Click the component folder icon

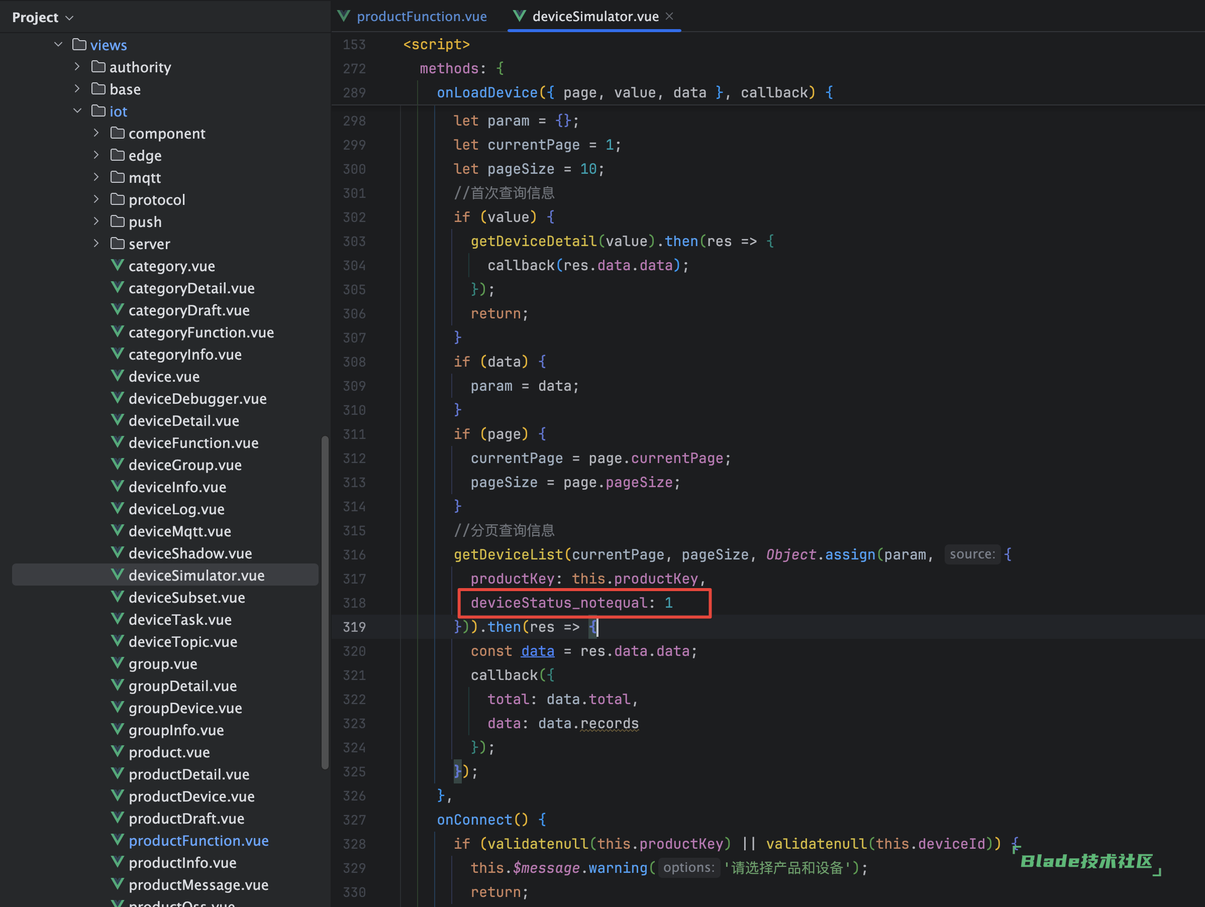(117, 133)
